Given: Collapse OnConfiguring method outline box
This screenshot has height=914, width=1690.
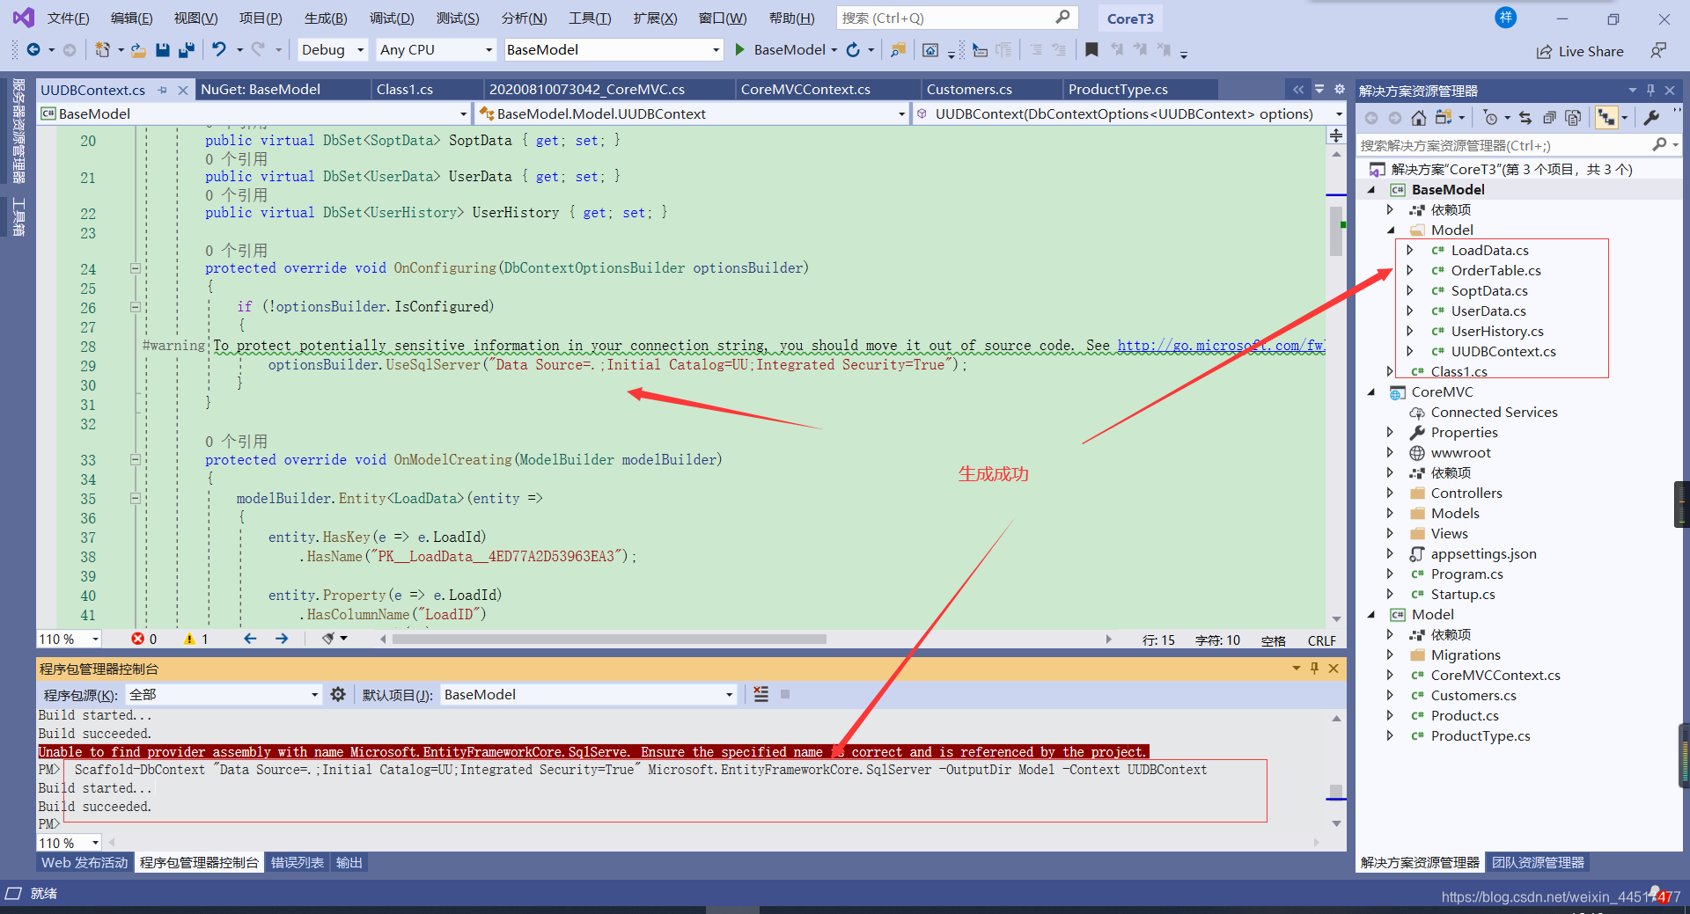Looking at the screenshot, I should (x=135, y=268).
